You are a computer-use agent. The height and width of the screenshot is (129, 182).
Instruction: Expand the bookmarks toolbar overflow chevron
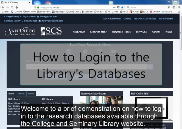pos(179,12)
